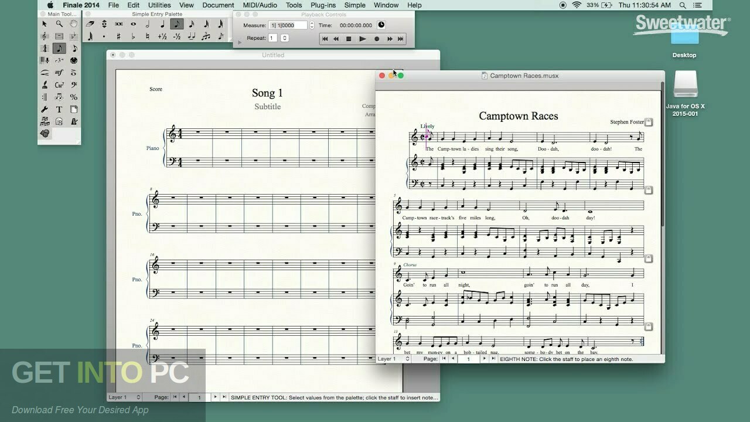Skip to the end in Playback Controls
Screen dimensions: 750x422
pyautogui.click(x=401, y=39)
